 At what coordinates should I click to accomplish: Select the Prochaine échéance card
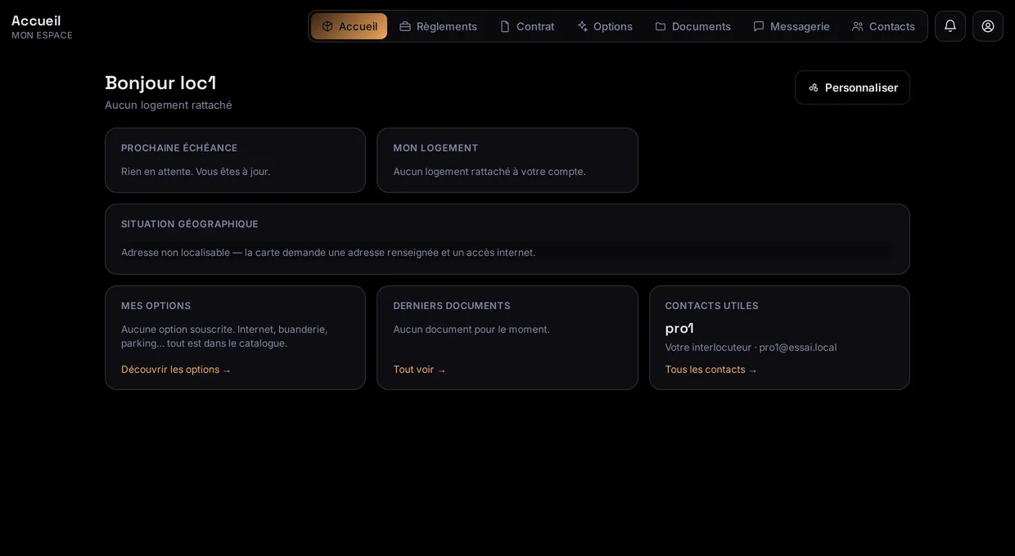pos(235,160)
